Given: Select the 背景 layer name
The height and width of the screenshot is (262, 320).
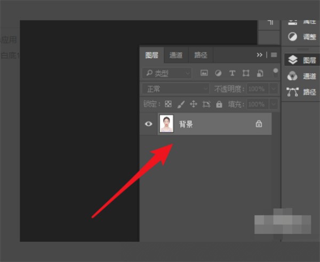Looking at the screenshot, I should click(x=186, y=124).
